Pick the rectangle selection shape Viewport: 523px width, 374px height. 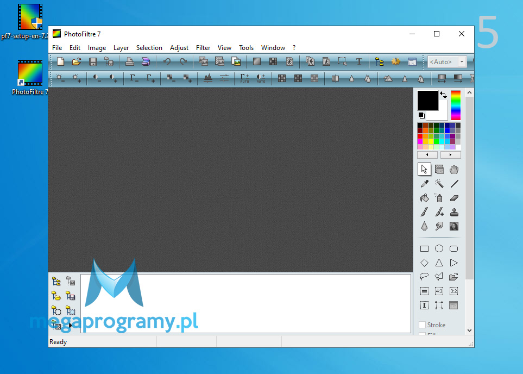[x=424, y=248]
